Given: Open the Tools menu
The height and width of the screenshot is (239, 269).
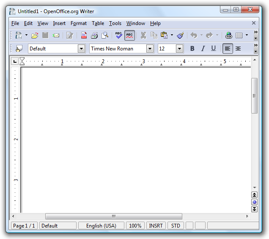Looking at the screenshot, I should 115,23.
